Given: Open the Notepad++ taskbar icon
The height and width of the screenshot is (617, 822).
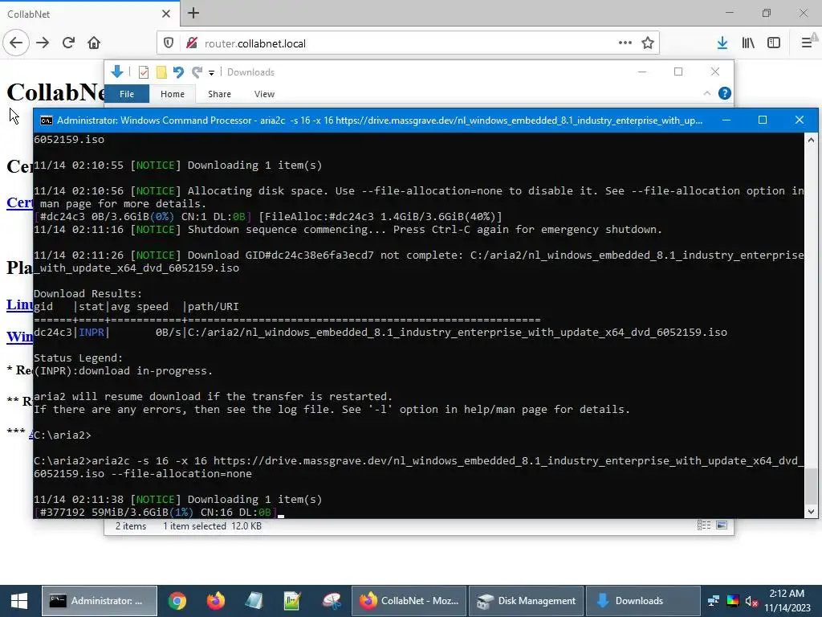Looking at the screenshot, I should [x=292, y=601].
